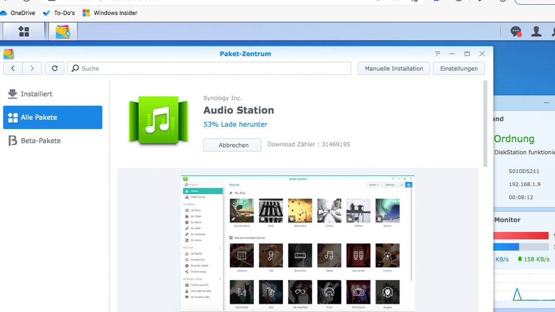Minimize the Paket-Zentrum window
This screenshot has width=555, height=312.
[452, 54]
